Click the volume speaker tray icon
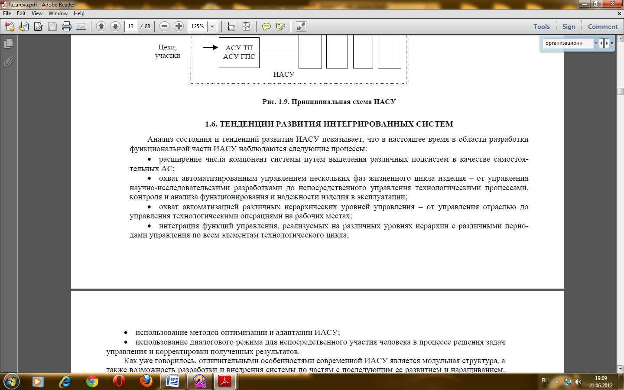624x390 pixels. [x=578, y=382]
